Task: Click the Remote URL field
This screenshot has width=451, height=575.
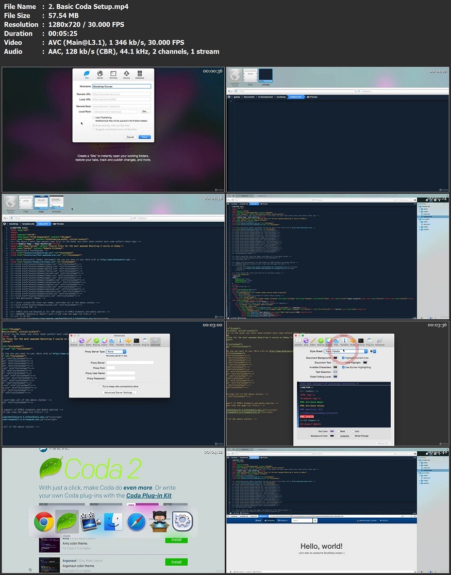Action: (121, 94)
